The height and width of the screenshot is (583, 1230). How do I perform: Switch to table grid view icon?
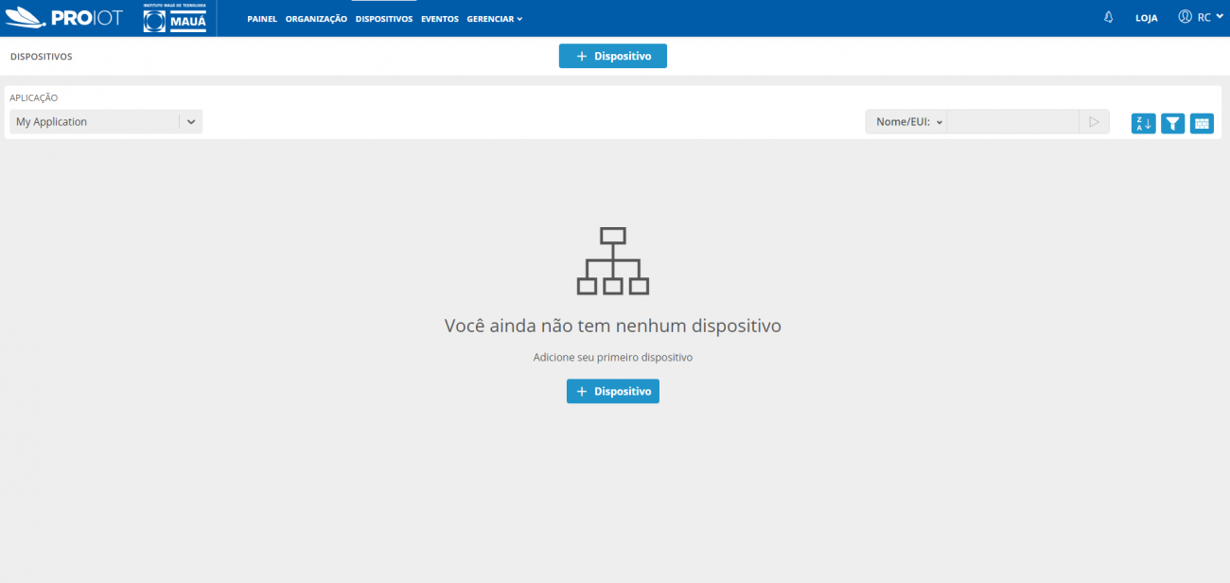tap(1202, 123)
